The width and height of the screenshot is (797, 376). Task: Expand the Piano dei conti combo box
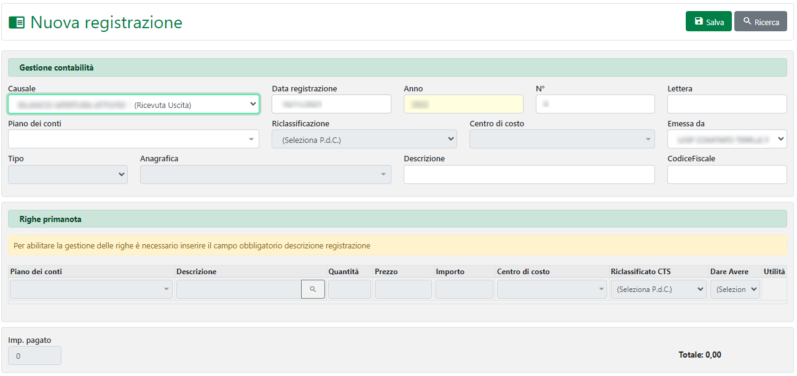pos(133,139)
